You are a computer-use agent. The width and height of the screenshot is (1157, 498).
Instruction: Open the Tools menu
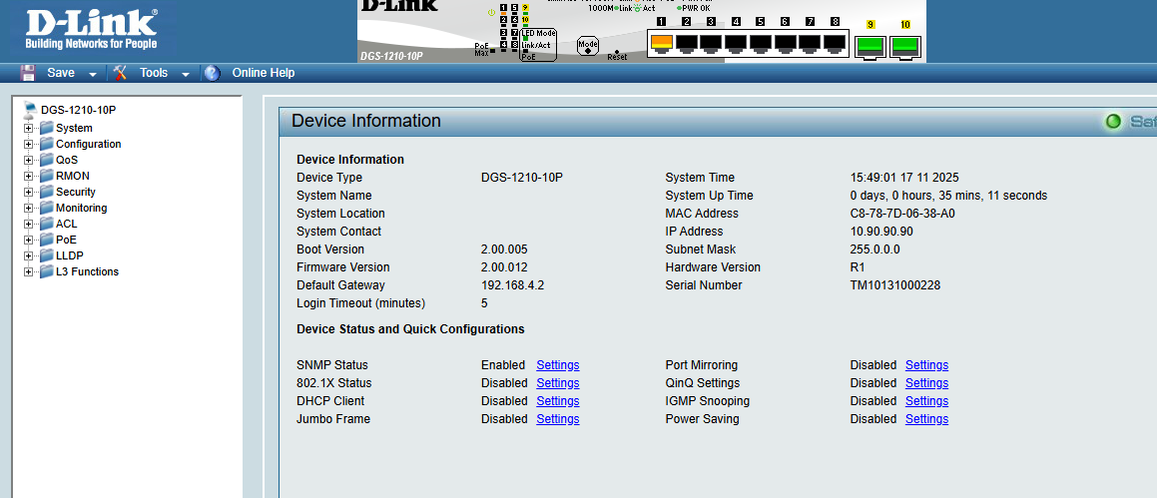coord(154,73)
